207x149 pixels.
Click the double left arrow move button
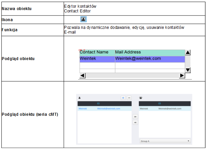[135, 122]
